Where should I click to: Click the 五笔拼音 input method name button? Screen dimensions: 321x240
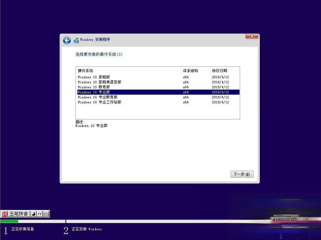coord(19,214)
